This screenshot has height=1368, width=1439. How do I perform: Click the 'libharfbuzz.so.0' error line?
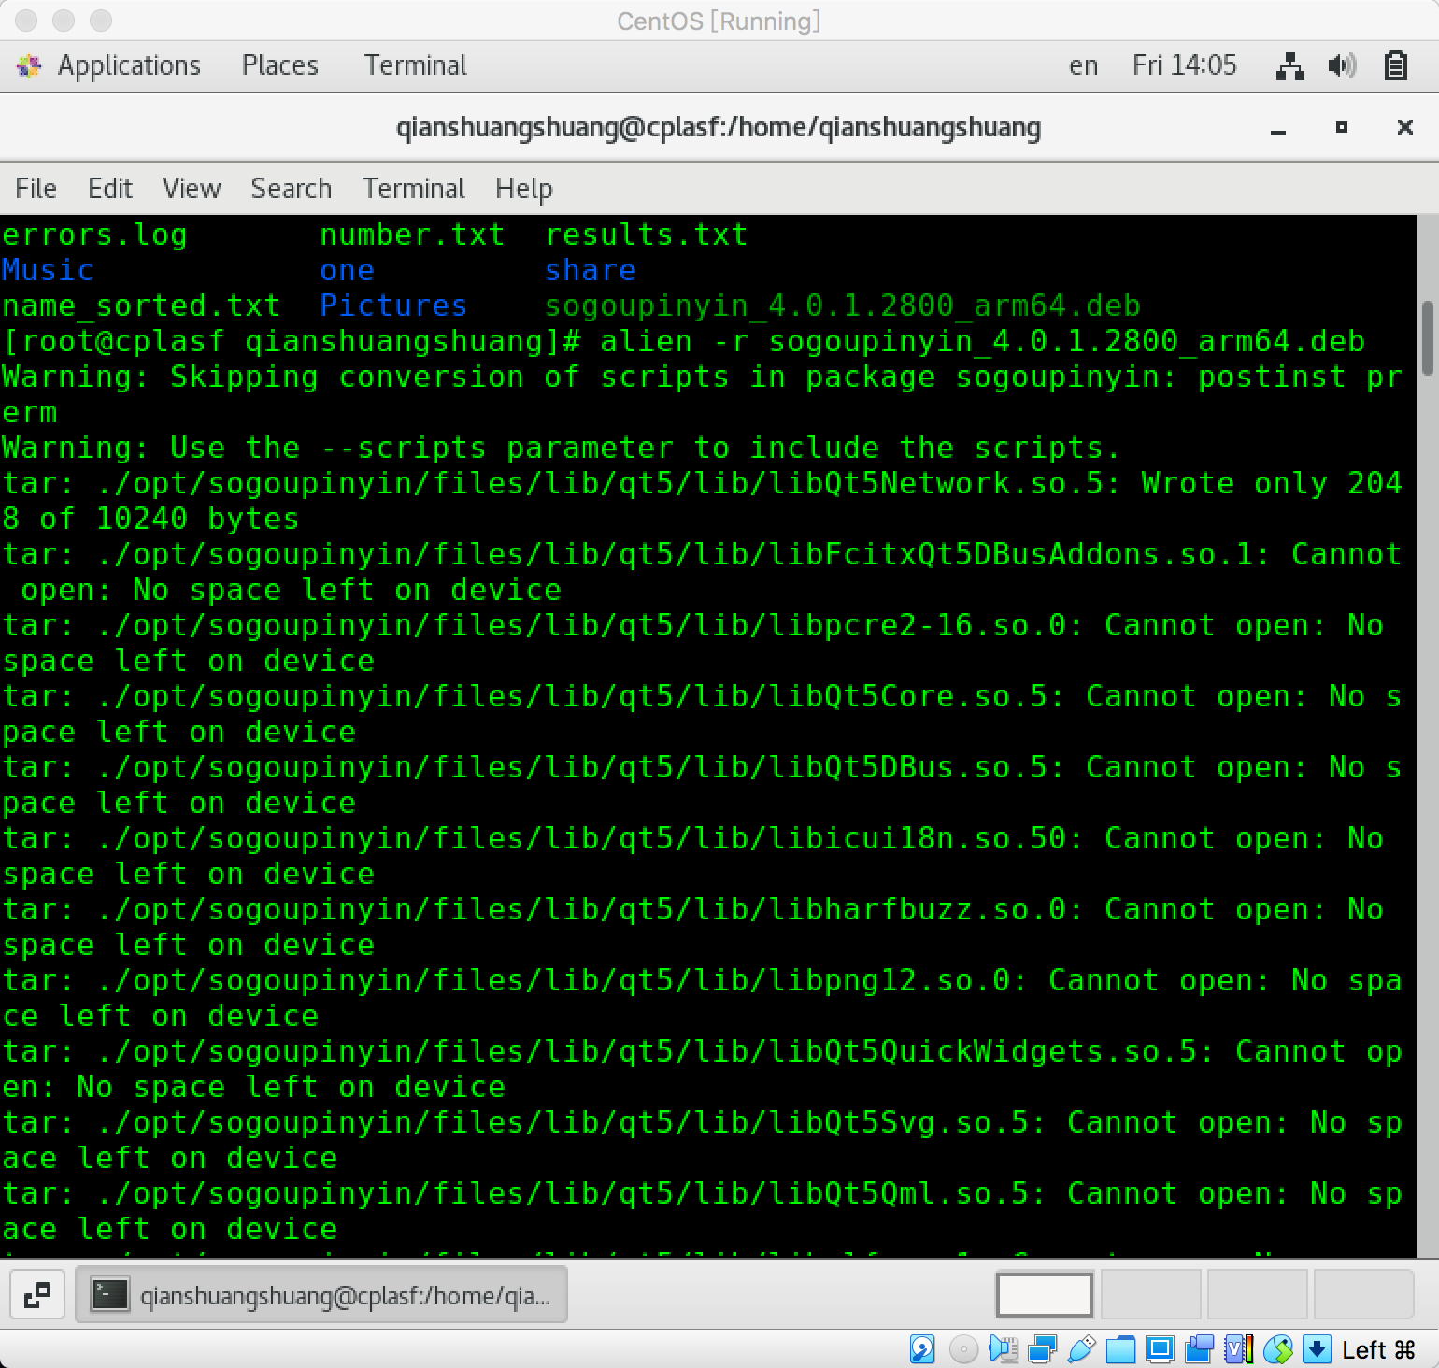coord(692,928)
